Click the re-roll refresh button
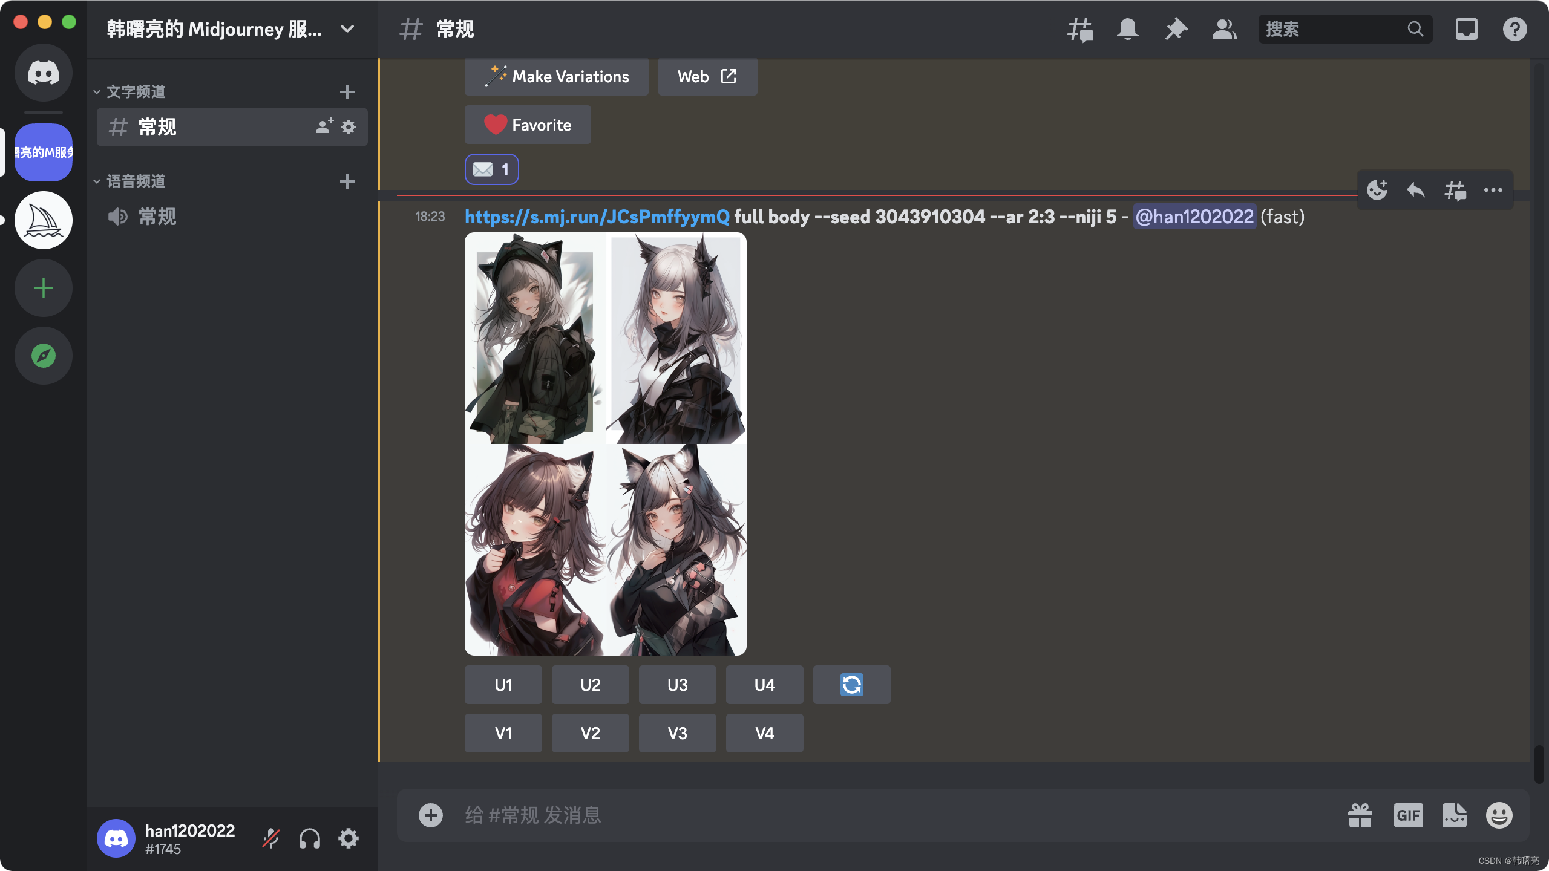 pos(851,685)
